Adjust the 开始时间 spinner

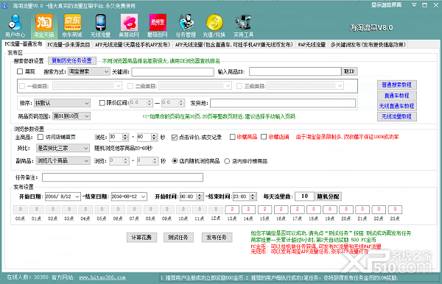(200, 196)
